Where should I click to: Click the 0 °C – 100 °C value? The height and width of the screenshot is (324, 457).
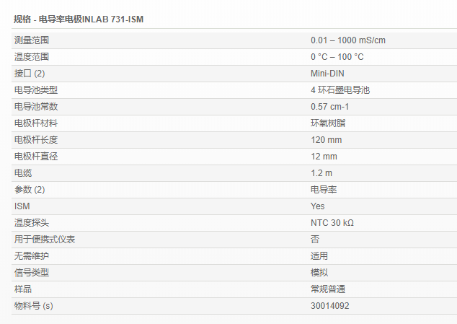337,57
